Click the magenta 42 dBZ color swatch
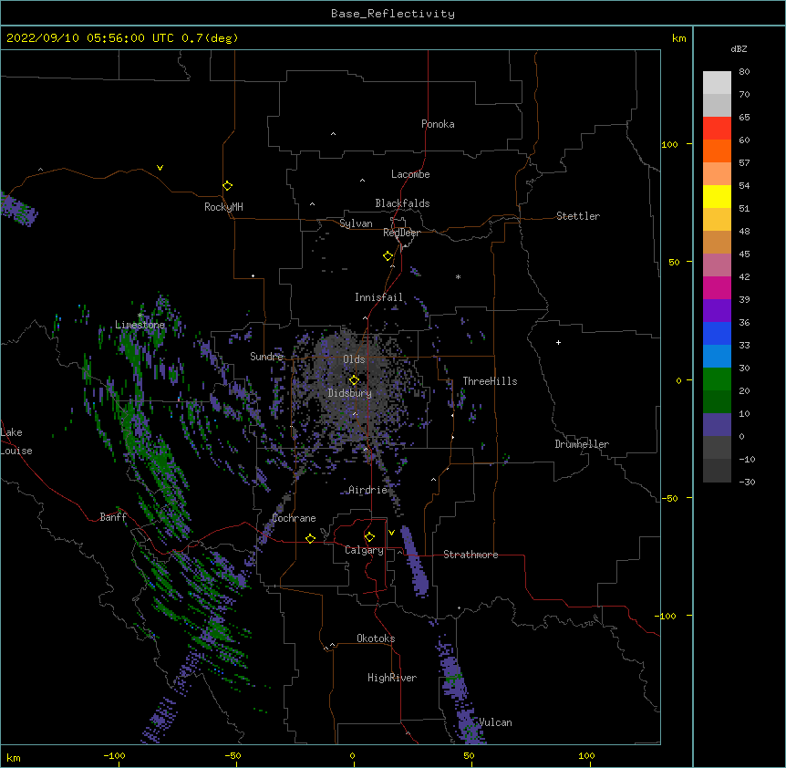Image resolution: width=786 pixels, height=768 pixels. tap(717, 287)
